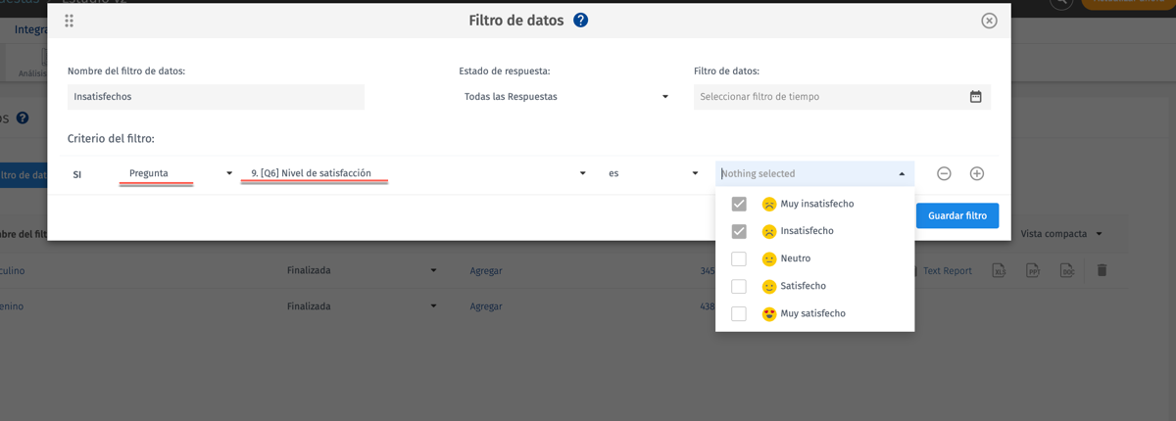Click the heart-eyes emoji for Muy satisfecho
The width and height of the screenshot is (1176, 421).
point(769,314)
